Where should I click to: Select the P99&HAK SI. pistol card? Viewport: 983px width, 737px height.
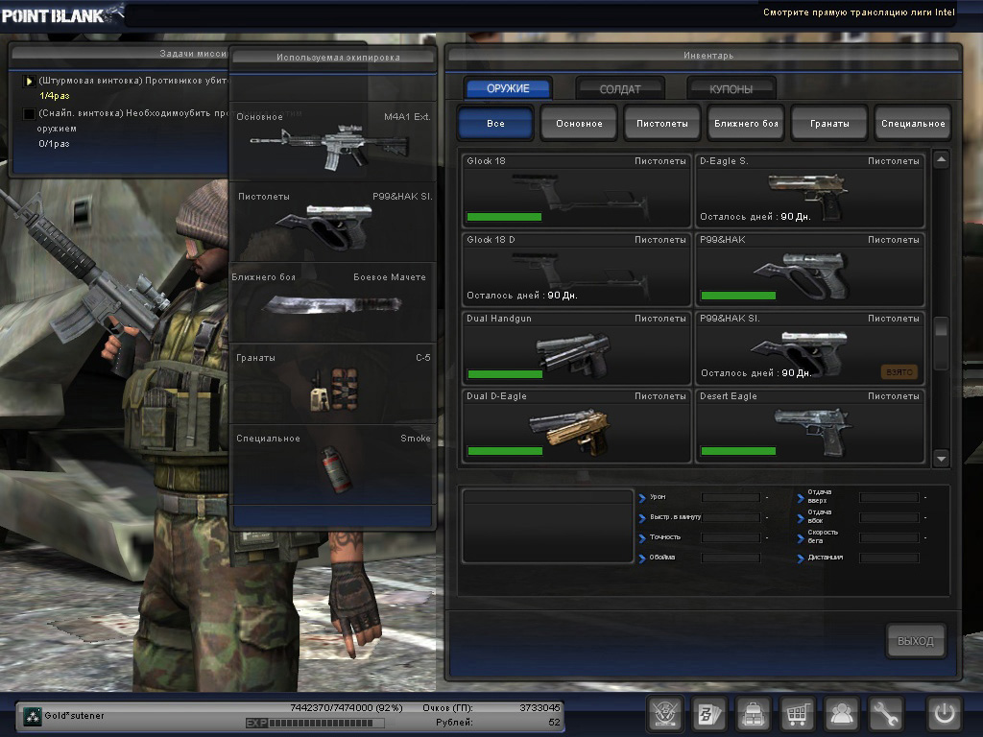pyautogui.click(x=809, y=347)
